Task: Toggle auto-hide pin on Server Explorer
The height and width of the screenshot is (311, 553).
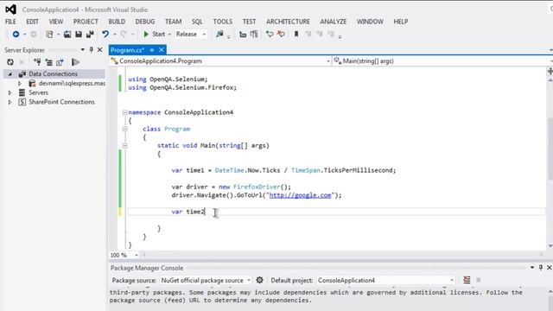Action: 92,50
